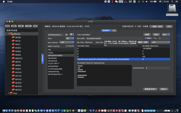Image resolution: width=181 pixels, height=113 pixels.
Task: Open the Macintosh HD desktop icon
Action: pyautogui.click(x=172, y=9)
